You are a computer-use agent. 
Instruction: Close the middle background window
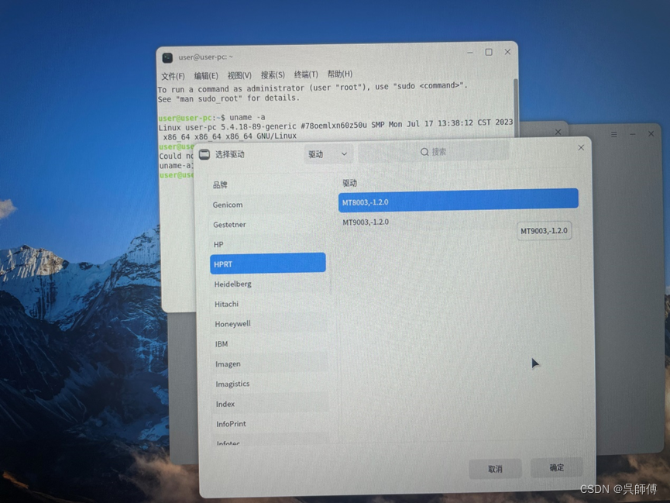tap(558, 133)
